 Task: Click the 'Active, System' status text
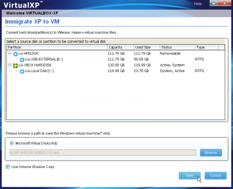(x=172, y=65)
